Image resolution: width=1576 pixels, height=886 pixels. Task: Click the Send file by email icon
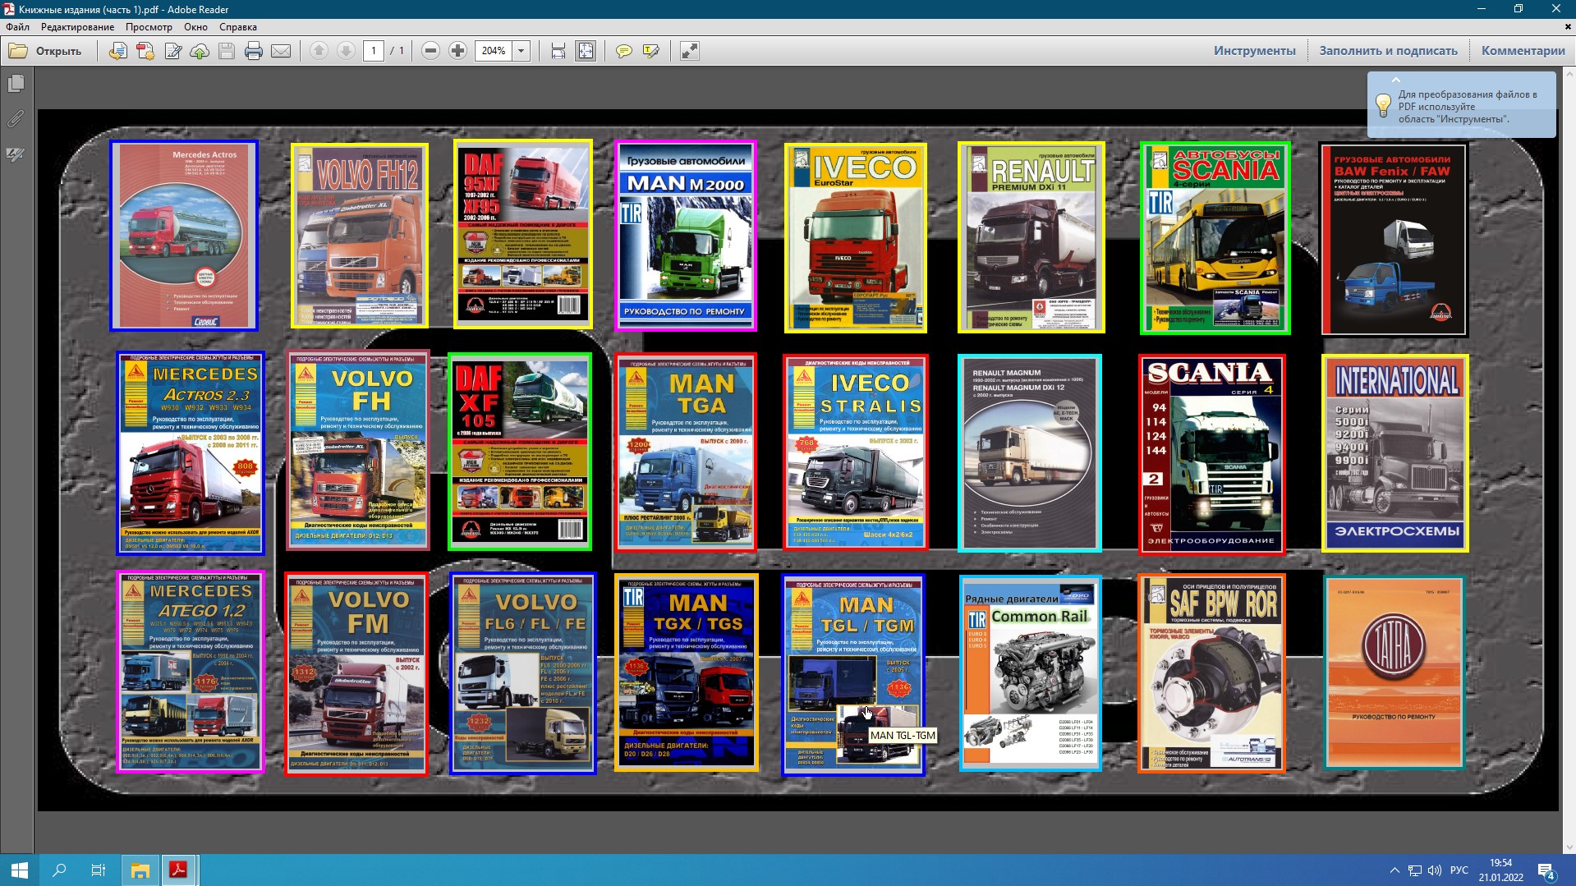pyautogui.click(x=281, y=51)
